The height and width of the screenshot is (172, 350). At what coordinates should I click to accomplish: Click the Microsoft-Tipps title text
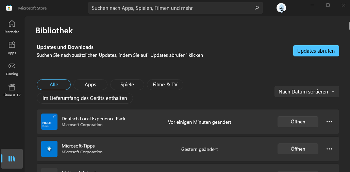[78, 146]
